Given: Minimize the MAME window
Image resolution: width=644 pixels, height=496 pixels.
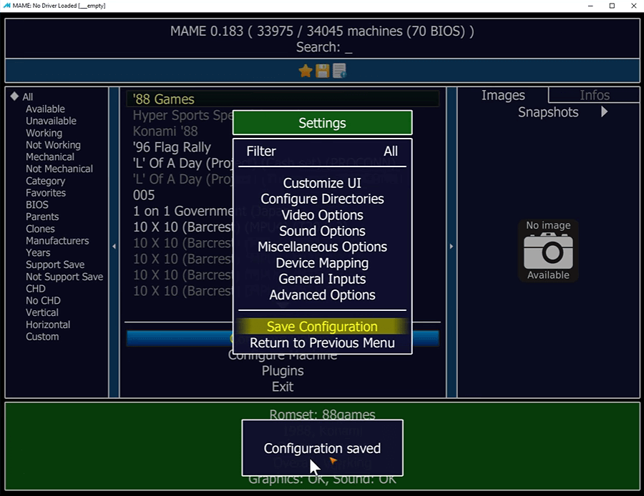Looking at the screenshot, I should [590, 6].
